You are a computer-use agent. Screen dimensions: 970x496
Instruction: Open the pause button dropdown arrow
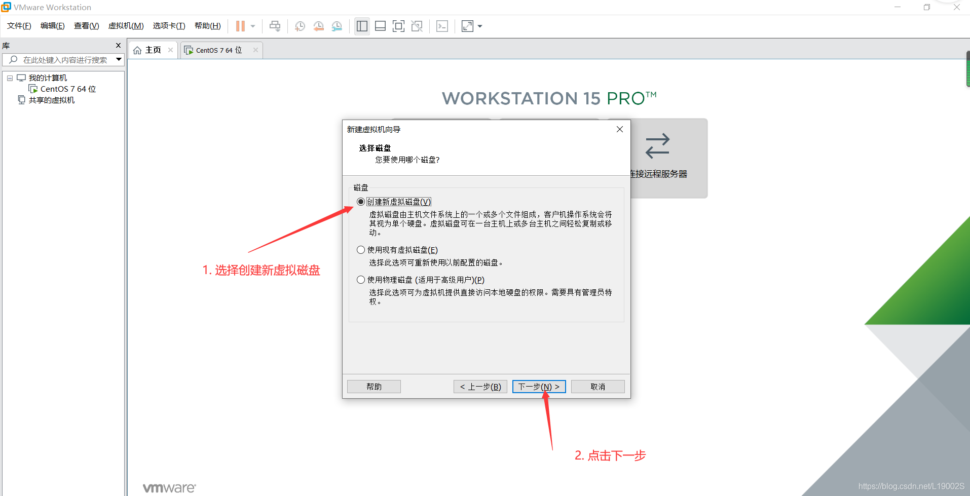[253, 26]
